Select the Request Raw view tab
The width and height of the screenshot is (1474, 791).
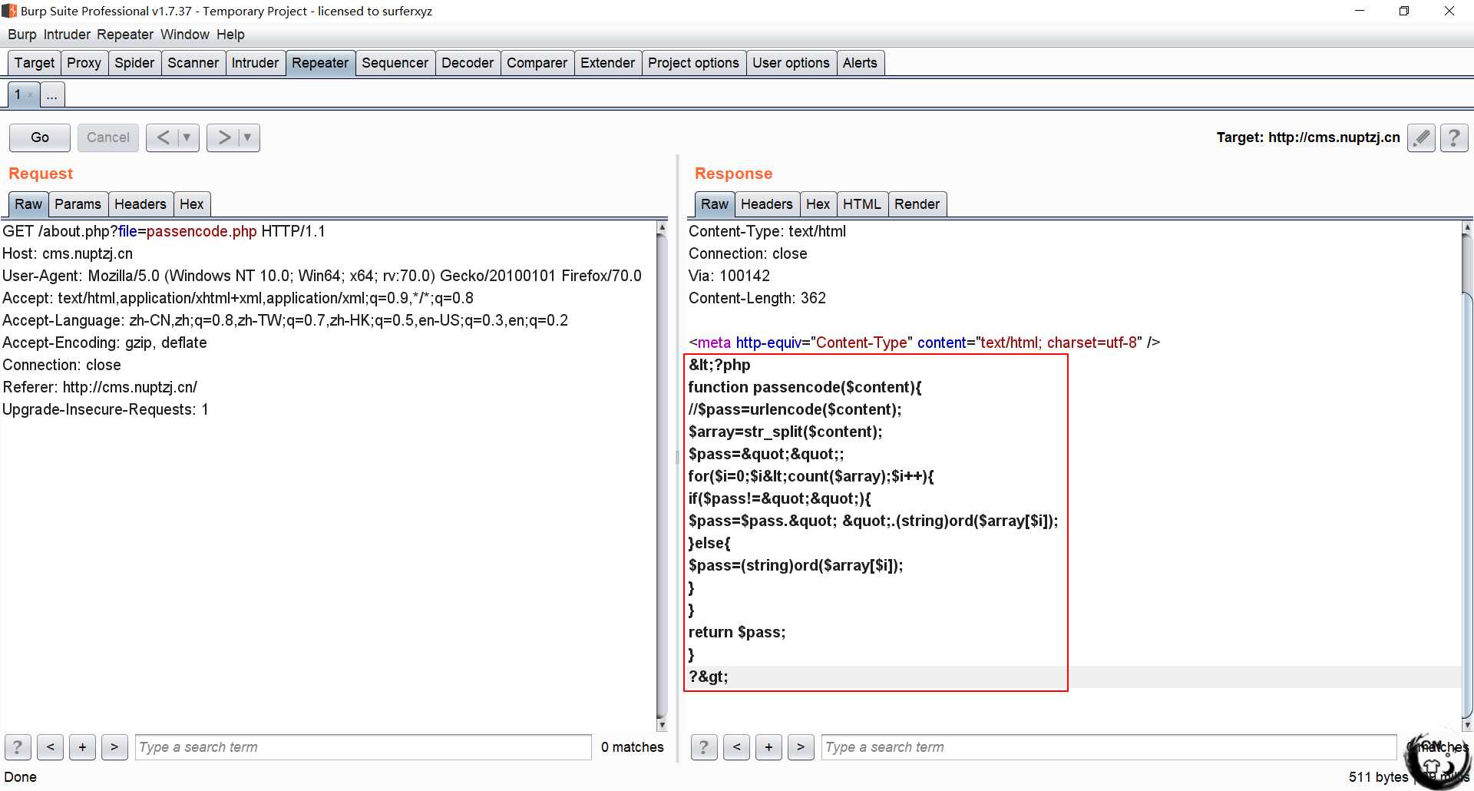coord(28,204)
